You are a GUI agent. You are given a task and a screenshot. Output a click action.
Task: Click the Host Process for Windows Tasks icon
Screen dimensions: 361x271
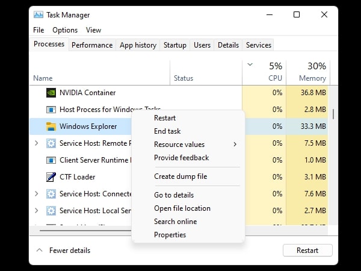click(x=51, y=110)
